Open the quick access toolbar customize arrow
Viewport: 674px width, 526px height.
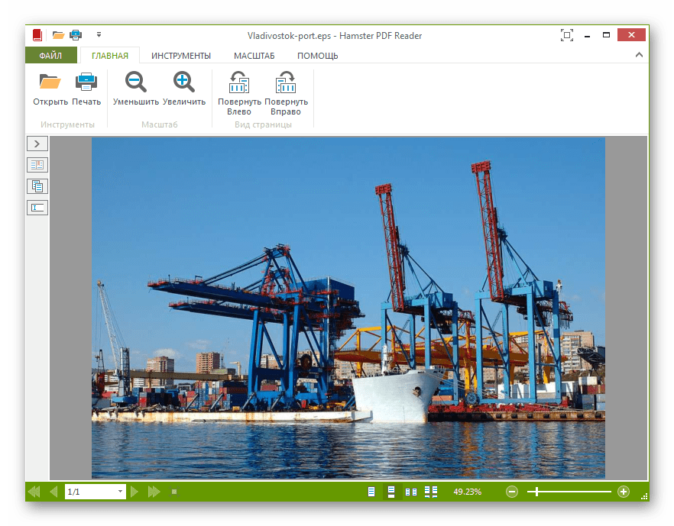coord(99,34)
